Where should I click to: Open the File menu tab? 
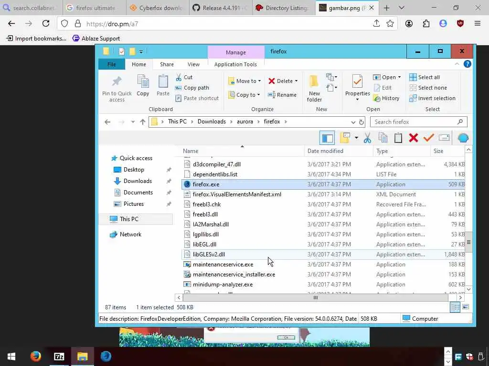[x=112, y=64]
